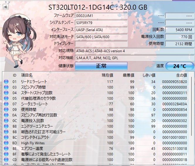Select the リードエラーレート attribute name
Viewport: 195px width, 166px height.
point(34,82)
